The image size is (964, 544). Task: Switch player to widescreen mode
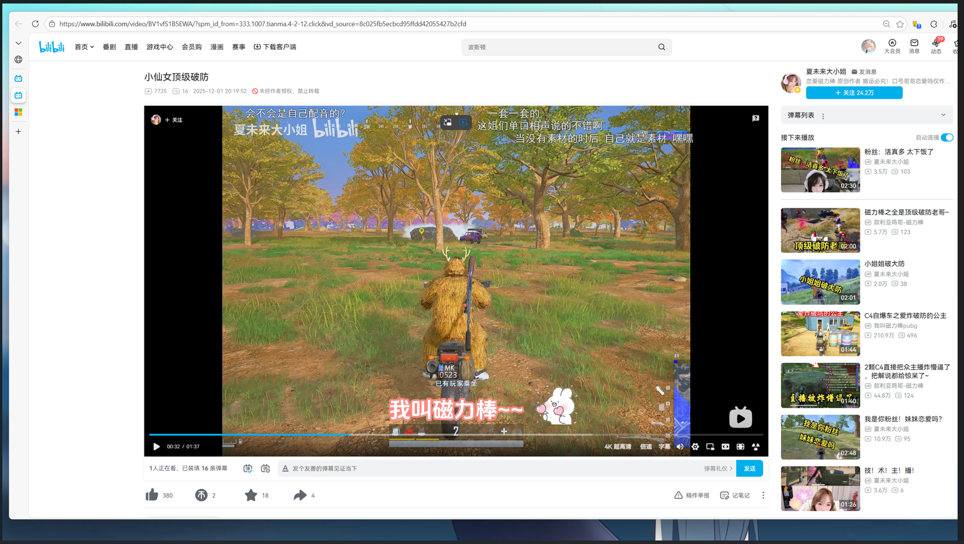pos(725,447)
